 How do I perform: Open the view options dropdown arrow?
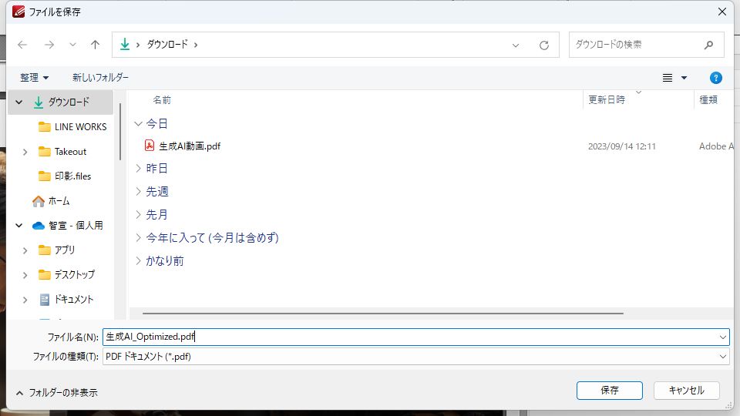tap(684, 78)
